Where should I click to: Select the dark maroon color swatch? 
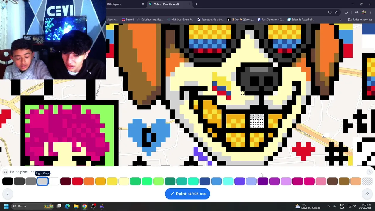coord(66,181)
